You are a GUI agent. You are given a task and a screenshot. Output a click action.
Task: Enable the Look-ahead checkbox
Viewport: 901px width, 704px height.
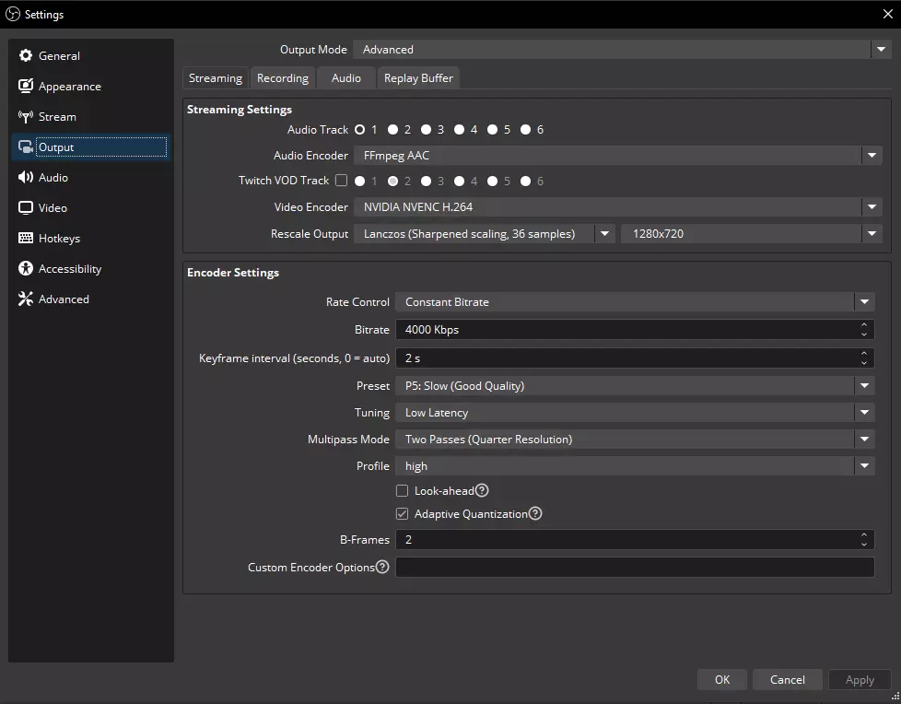pyautogui.click(x=402, y=491)
